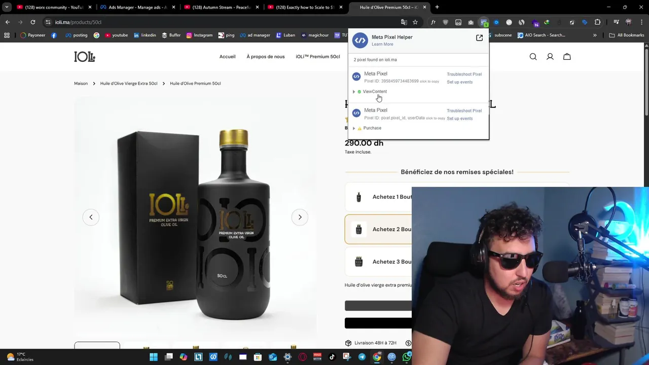Open the shopping cart bag icon
Image resolution: width=649 pixels, height=365 pixels.
(567, 57)
